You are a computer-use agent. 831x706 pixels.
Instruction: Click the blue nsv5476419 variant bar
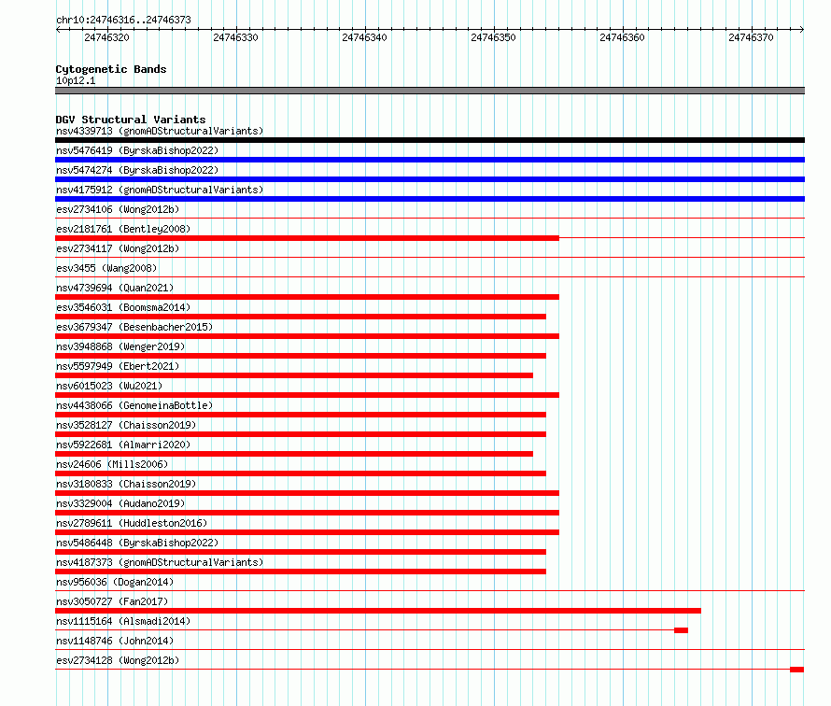point(430,160)
